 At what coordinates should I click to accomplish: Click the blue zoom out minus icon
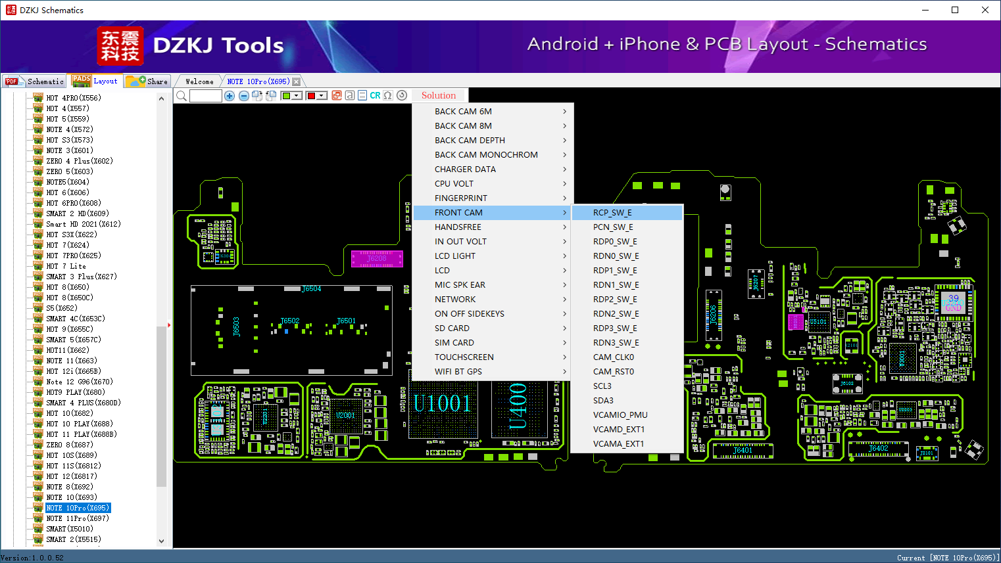244,96
